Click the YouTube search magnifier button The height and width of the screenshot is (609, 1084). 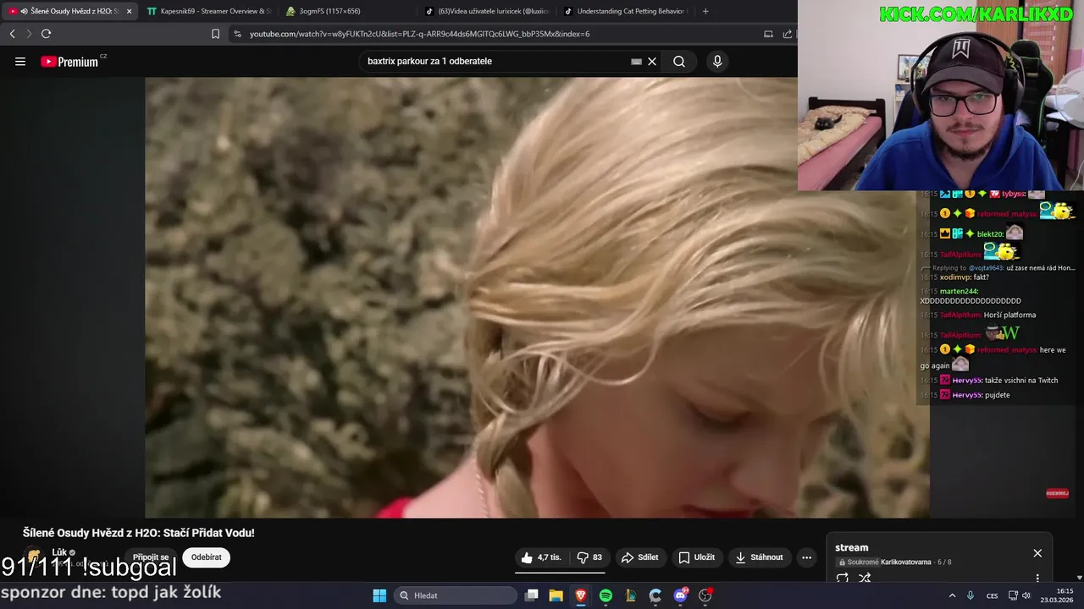pos(679,61)
